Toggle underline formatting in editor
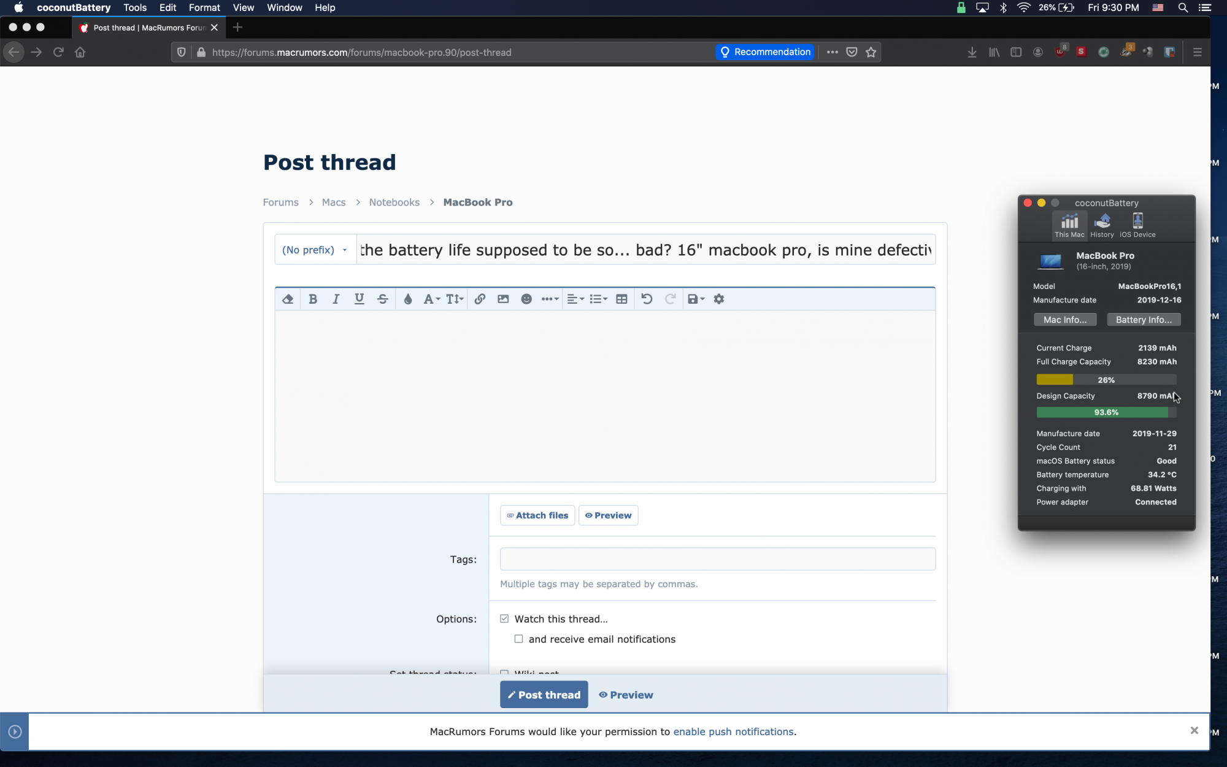This screenshot has width=1227, height=767. (x=360, y=299)
